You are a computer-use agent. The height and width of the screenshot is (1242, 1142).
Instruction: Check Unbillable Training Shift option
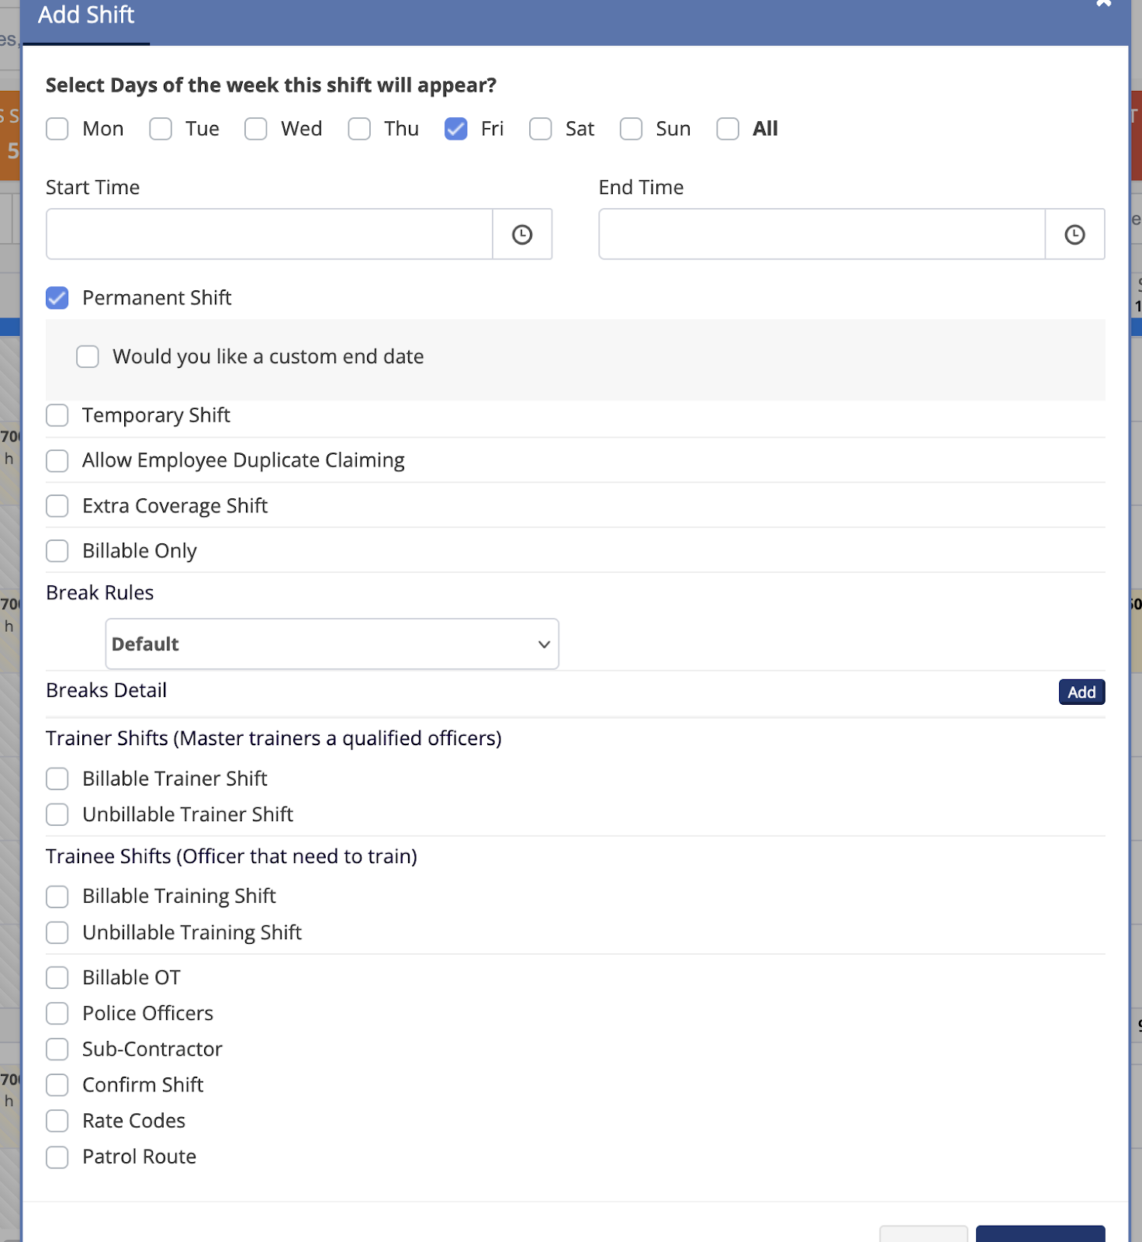click(57, 932)
